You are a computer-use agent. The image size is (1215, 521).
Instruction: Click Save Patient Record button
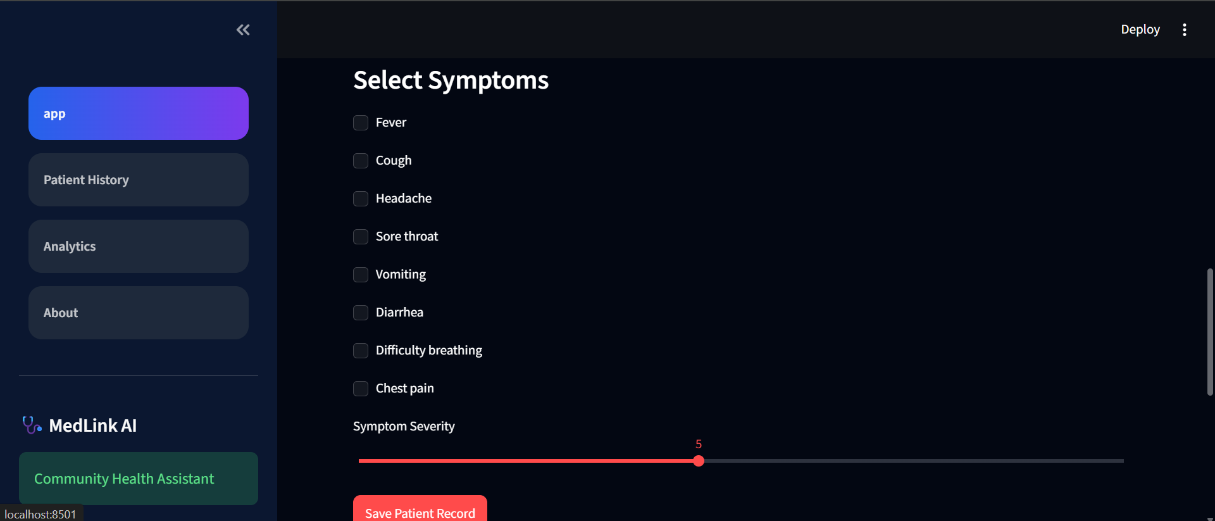(x=420, y=510)
